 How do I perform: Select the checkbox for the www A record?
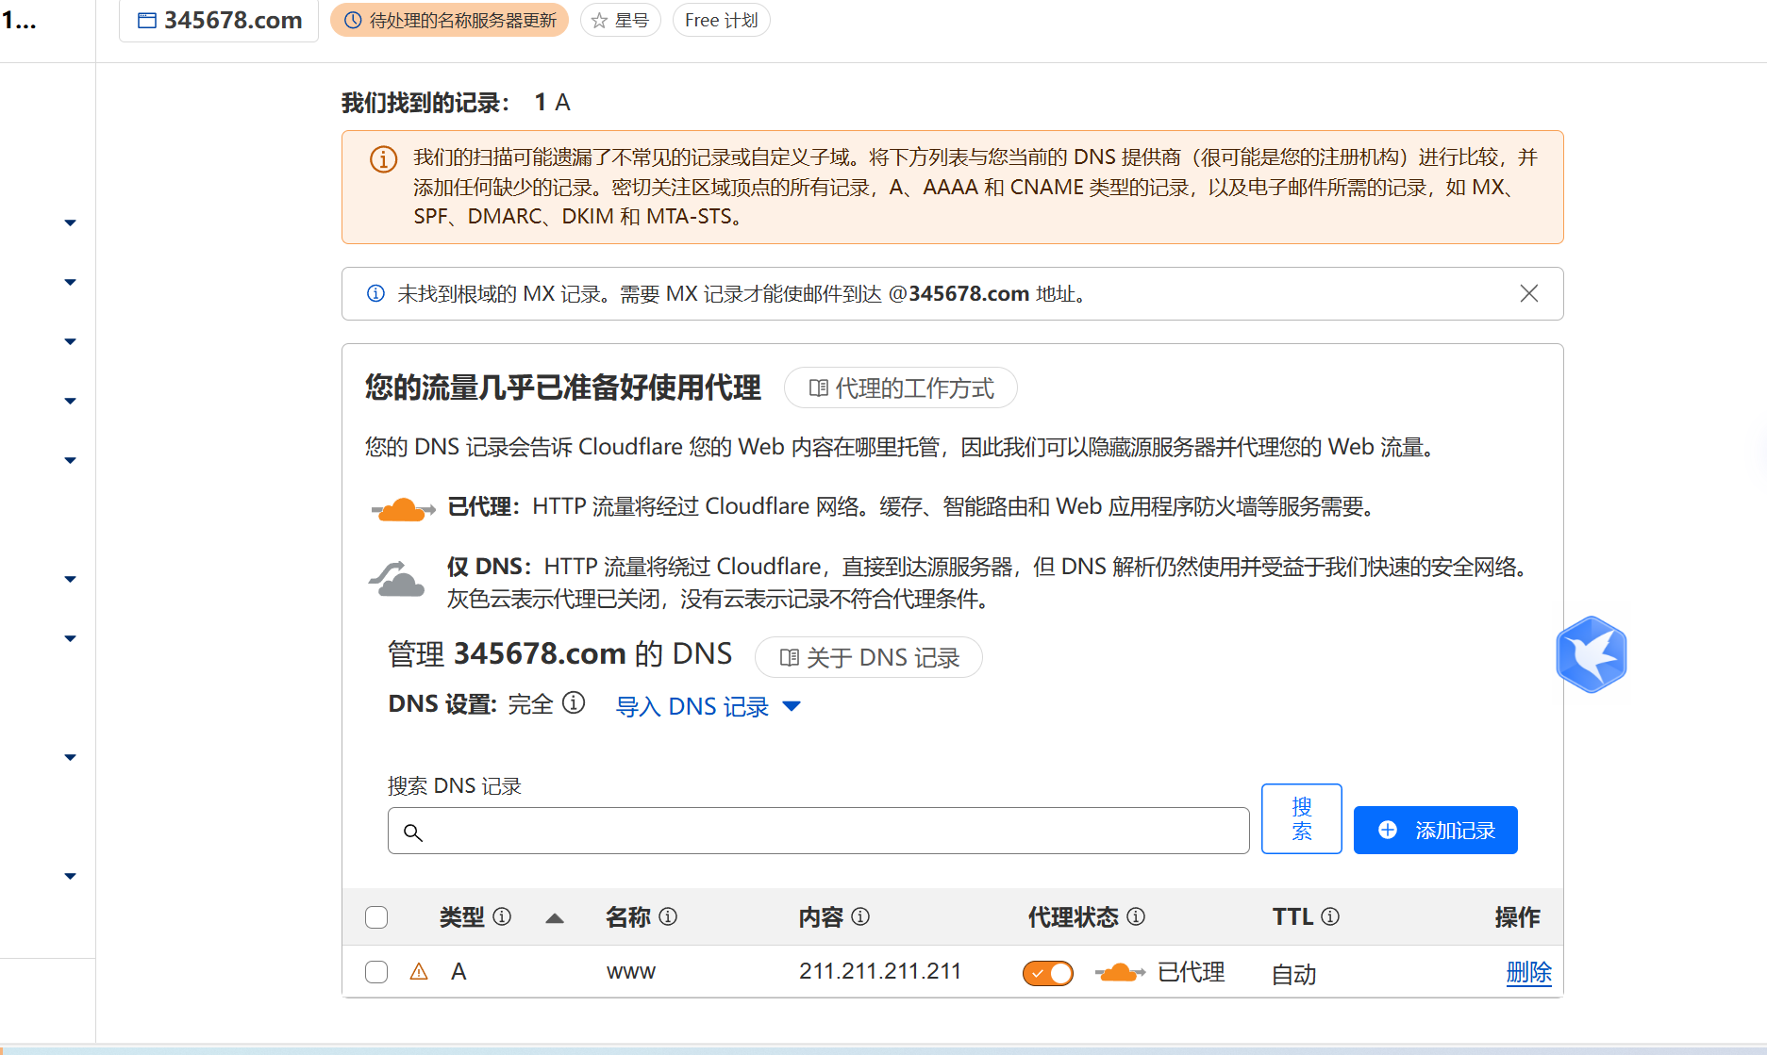(376, 972)
